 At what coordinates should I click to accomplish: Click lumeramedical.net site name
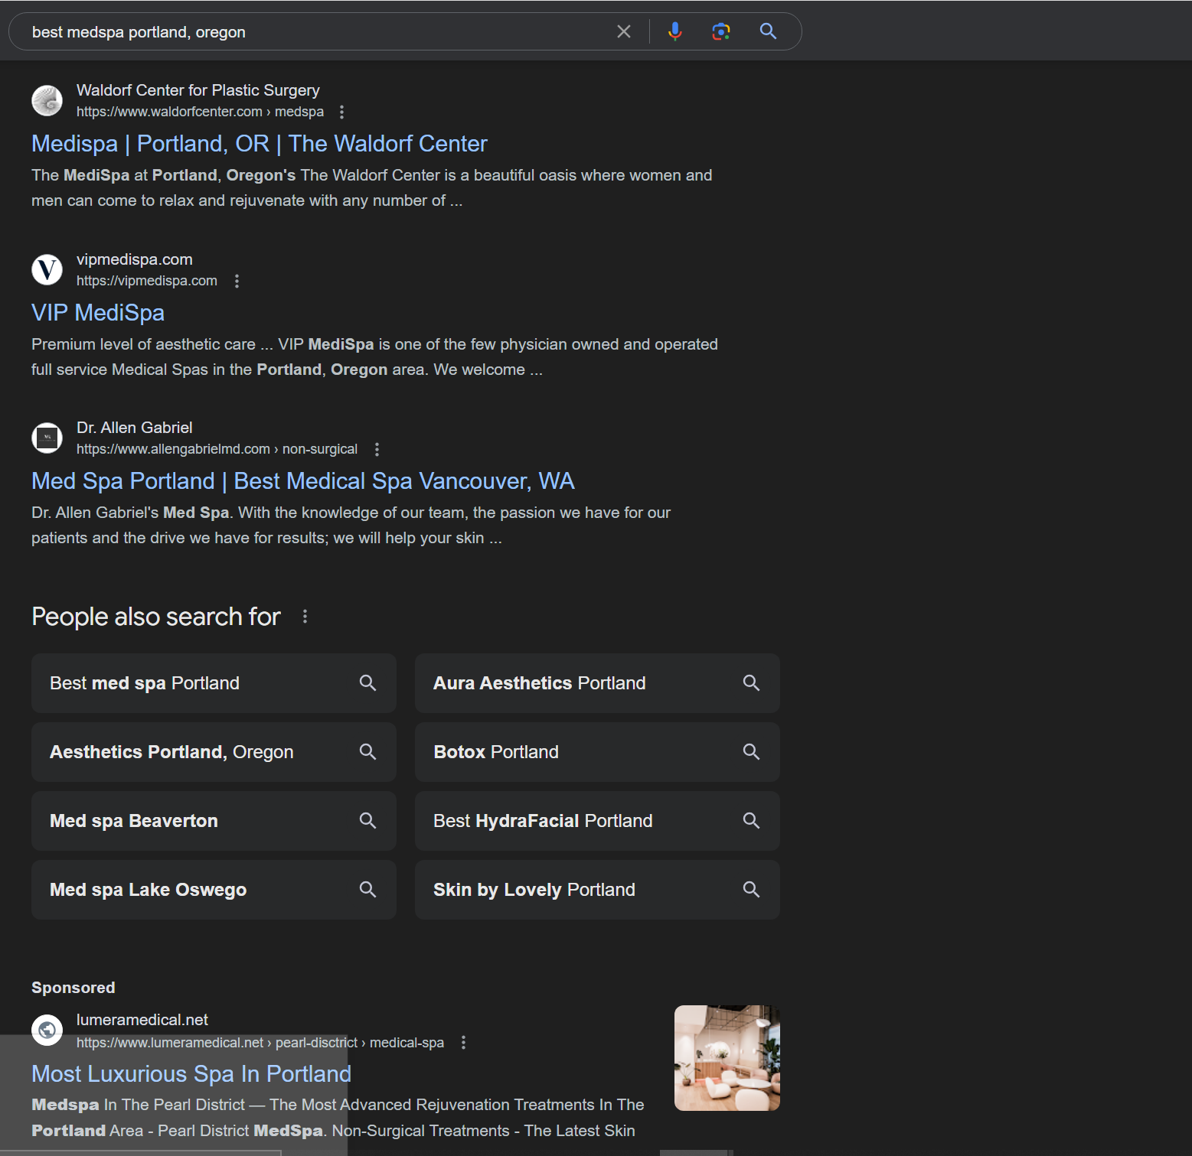[142, 1020]
